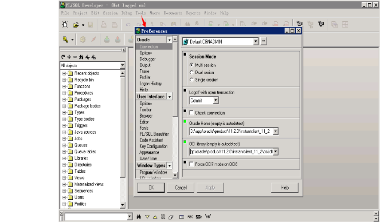Select the Sequences folder in object browser
This screenshot has width=388, height=222.
[x=84, y=191]
